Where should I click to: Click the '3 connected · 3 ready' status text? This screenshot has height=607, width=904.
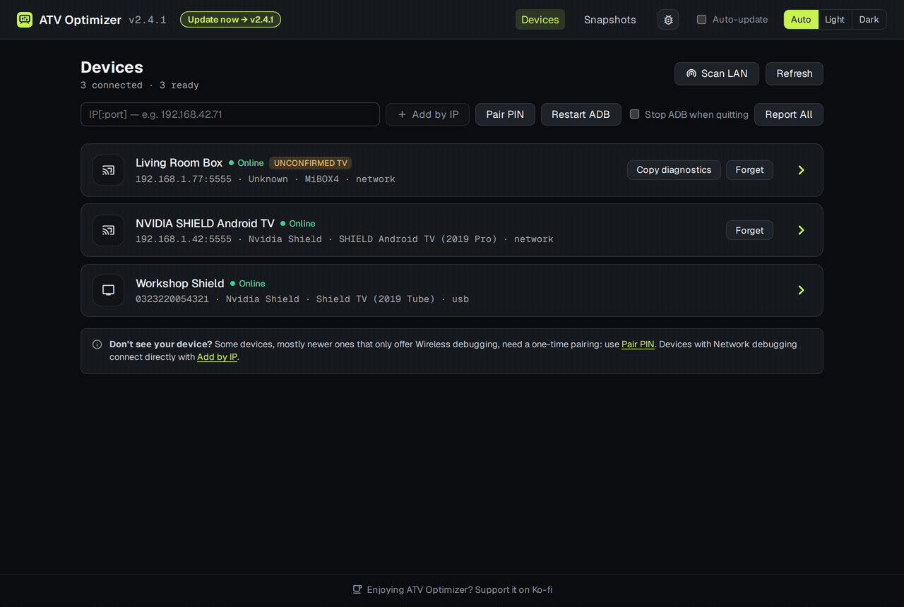click(x=140, y=85)
